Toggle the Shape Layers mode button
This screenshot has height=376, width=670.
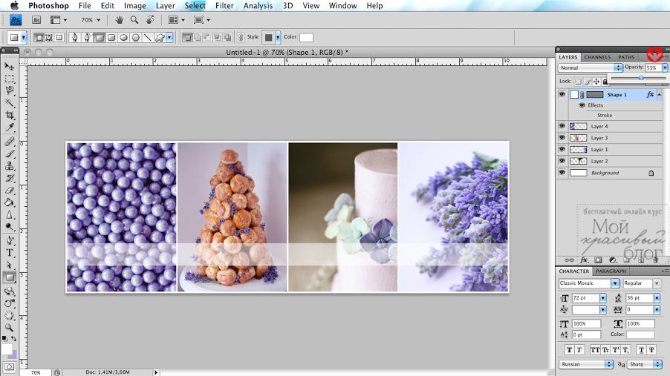click(x=39, y=38)
